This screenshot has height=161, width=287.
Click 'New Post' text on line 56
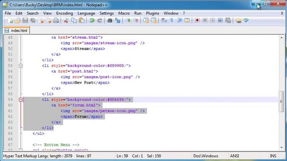tap(84, 83)
